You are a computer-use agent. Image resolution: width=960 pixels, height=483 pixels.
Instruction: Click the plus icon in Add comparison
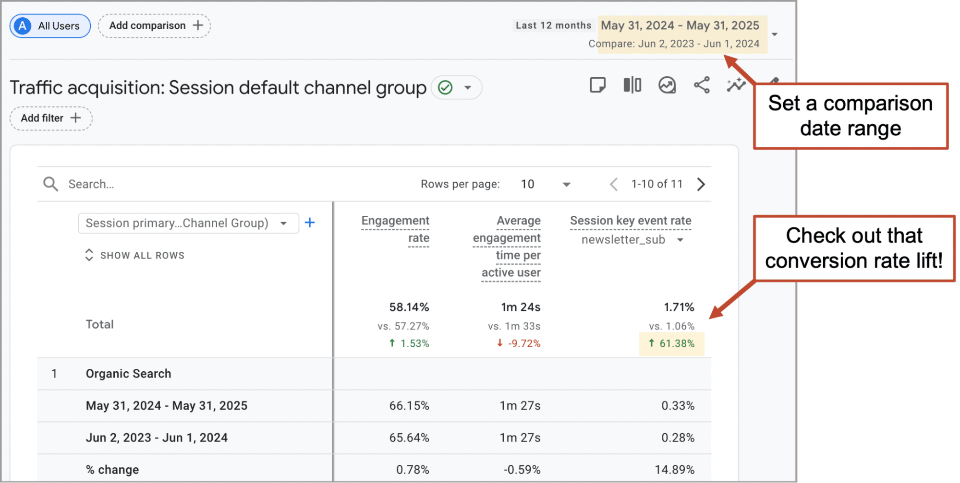pyautogui.click(x=198, y=25)
